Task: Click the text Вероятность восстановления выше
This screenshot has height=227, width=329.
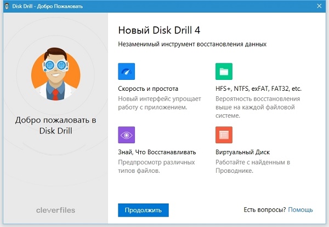Action: coord(258,107)
